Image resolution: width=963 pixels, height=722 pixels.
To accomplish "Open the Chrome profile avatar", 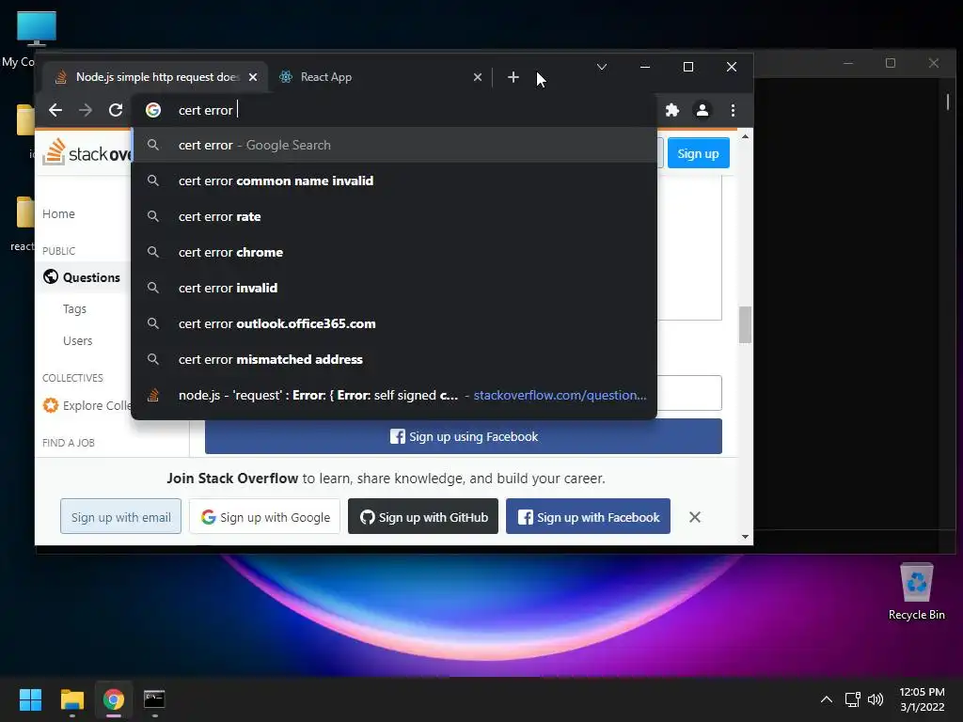I will (x=702, y=110).
